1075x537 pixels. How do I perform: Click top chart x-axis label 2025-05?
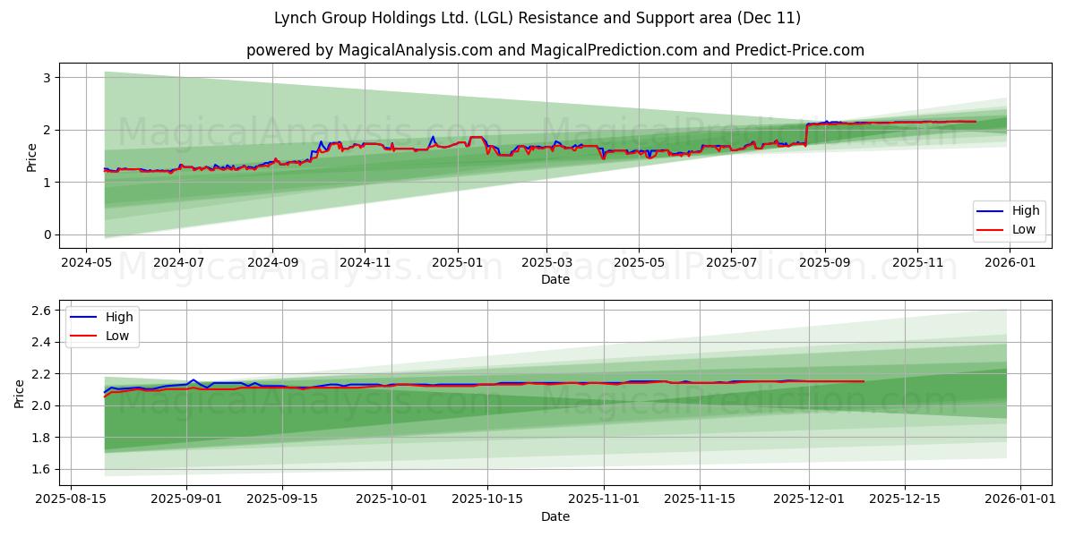click(x=639, y=264)
